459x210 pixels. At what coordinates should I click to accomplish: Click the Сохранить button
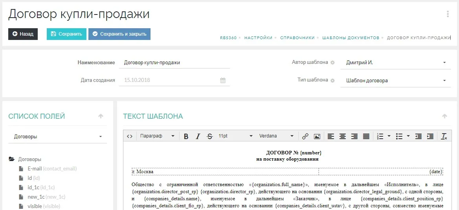coord(66,34)
